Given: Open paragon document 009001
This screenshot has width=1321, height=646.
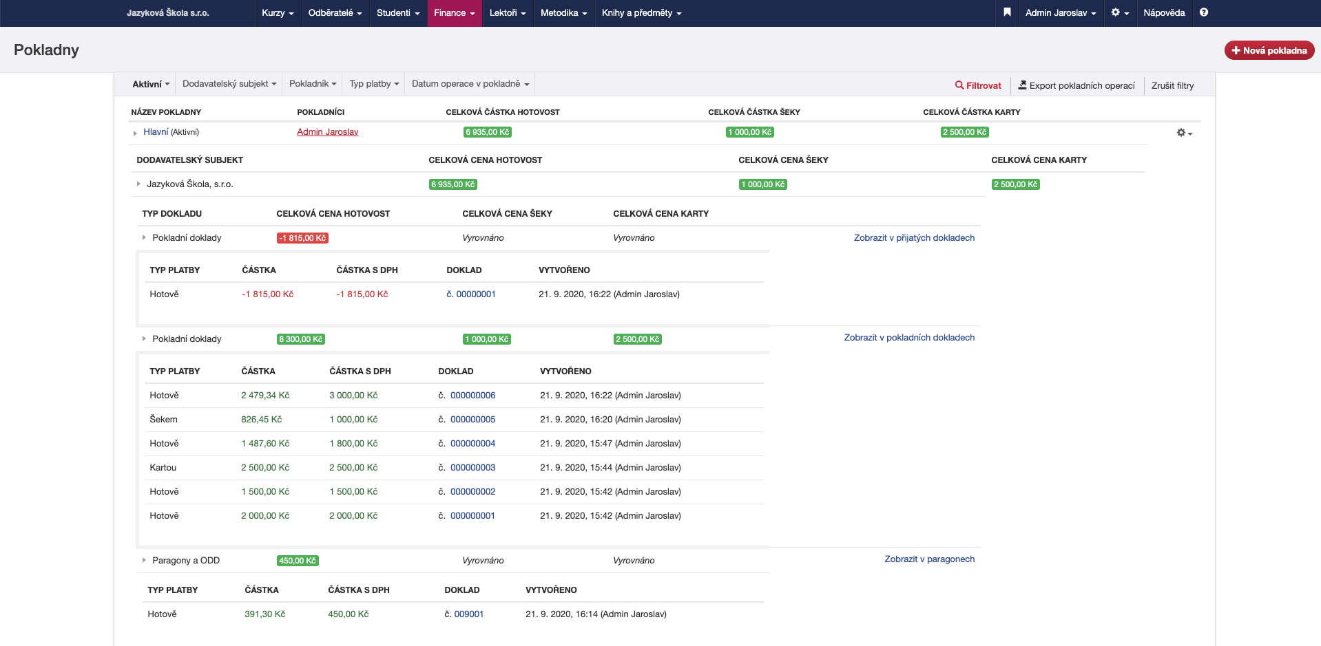Looking at the screenshot, I should (x=469, y=614).
